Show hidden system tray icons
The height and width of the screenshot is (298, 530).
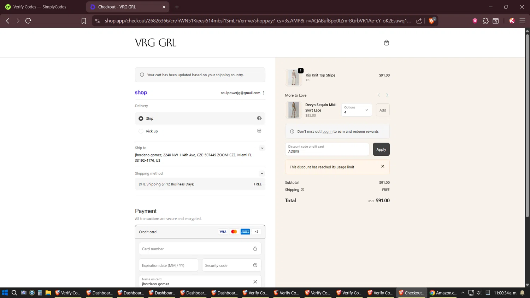pos(463,293)
